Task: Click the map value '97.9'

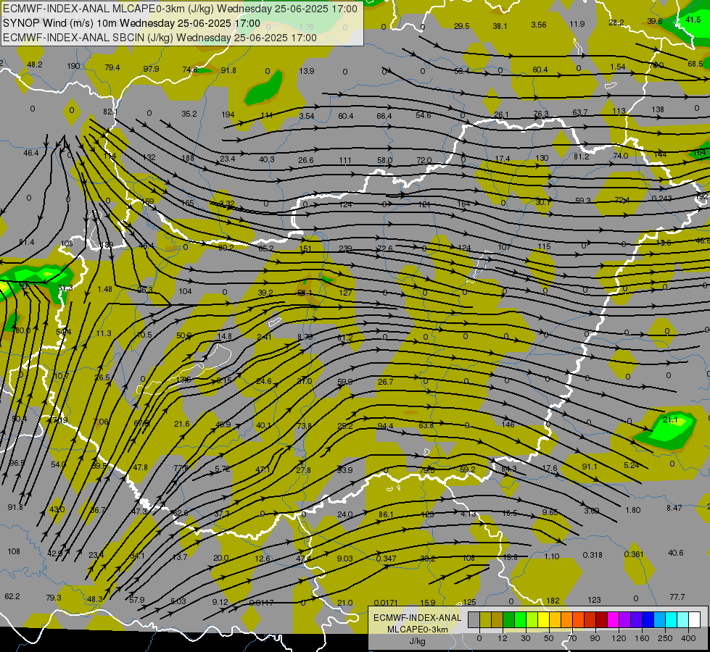Action: (152, 69)
